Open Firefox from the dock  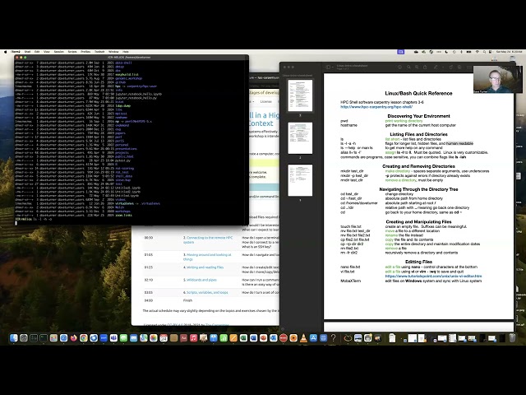(73, 337)
